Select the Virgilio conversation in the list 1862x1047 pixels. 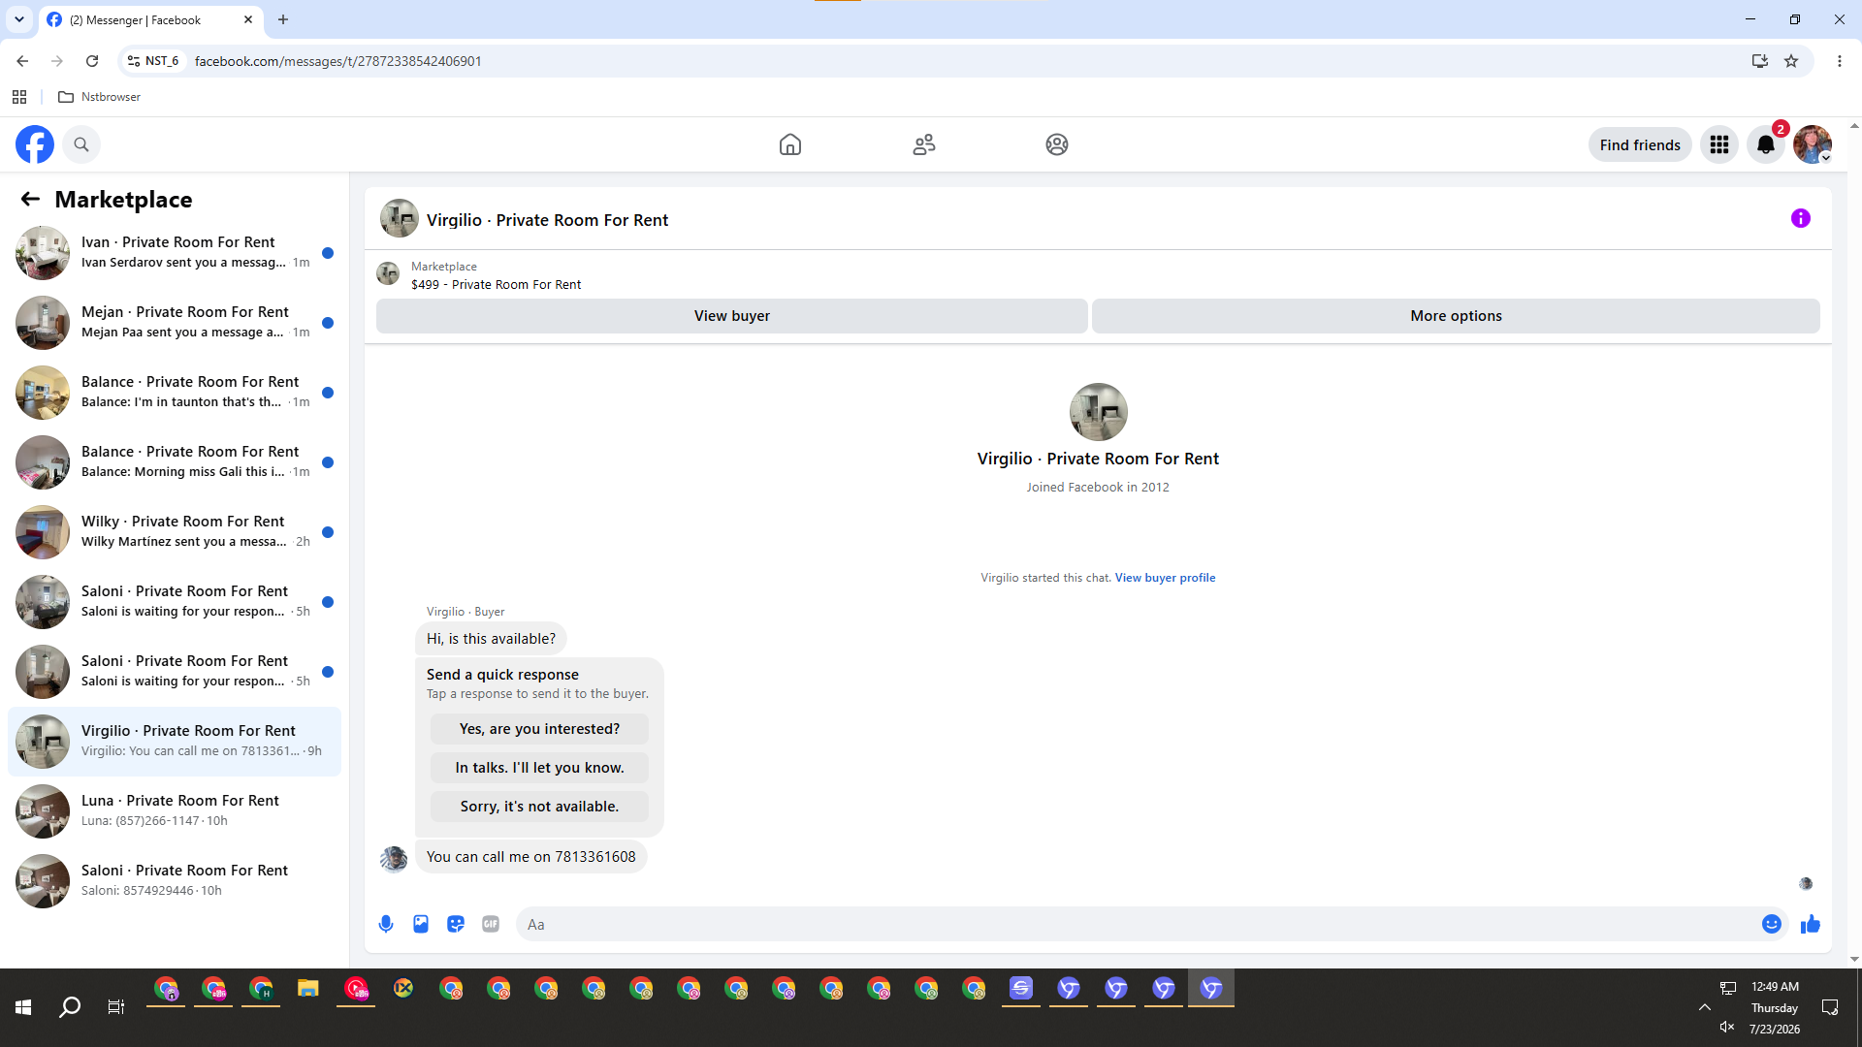(x=175, y=741)
